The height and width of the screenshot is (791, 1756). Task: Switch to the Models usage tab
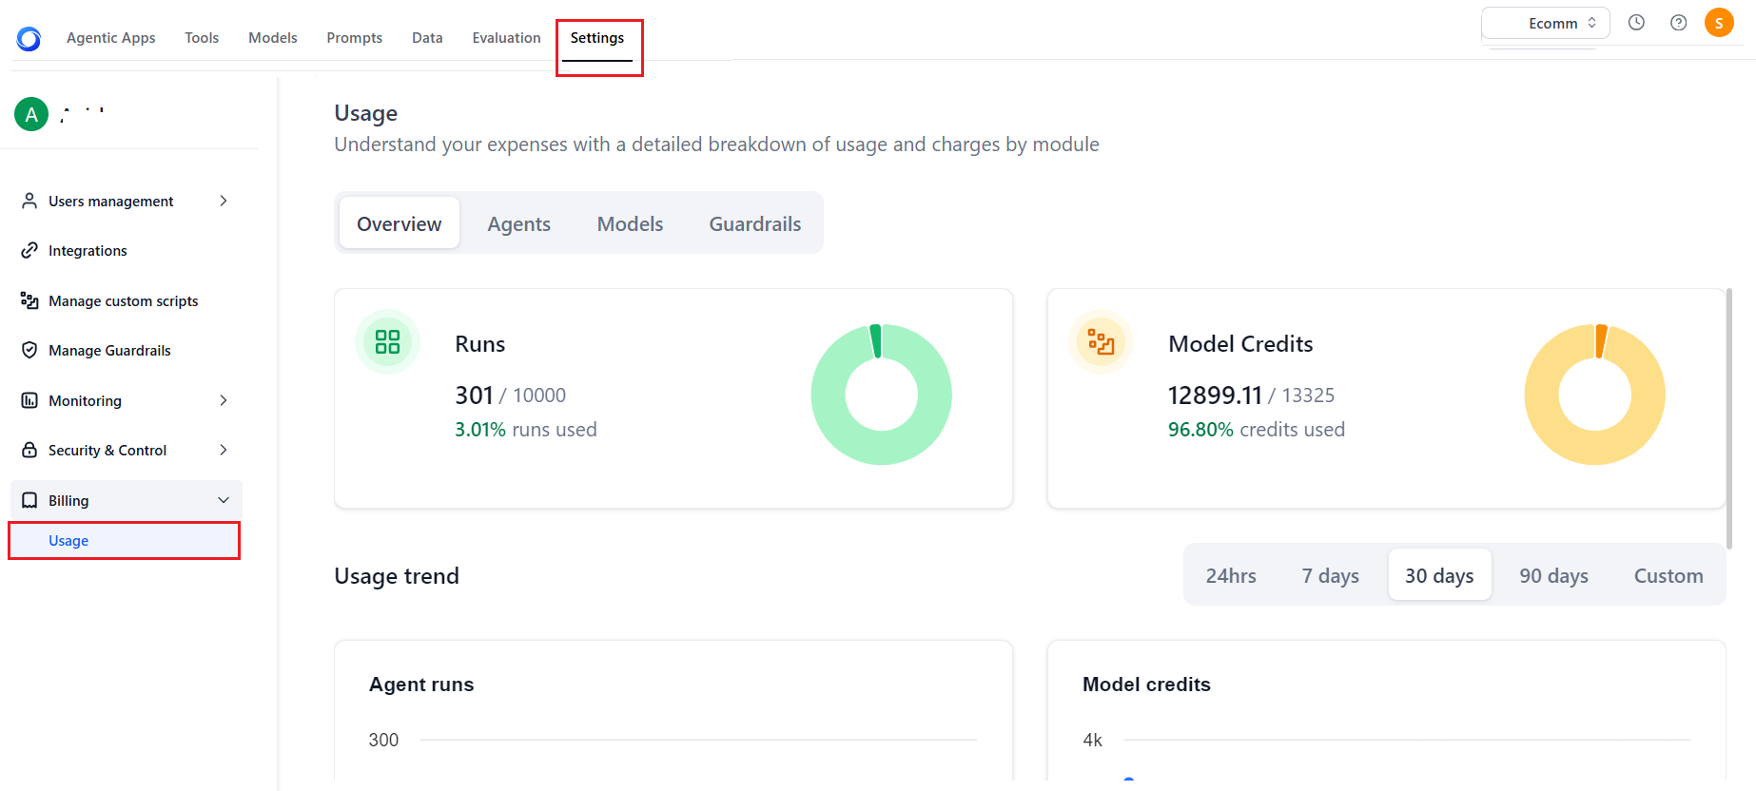tap(630, 223)
